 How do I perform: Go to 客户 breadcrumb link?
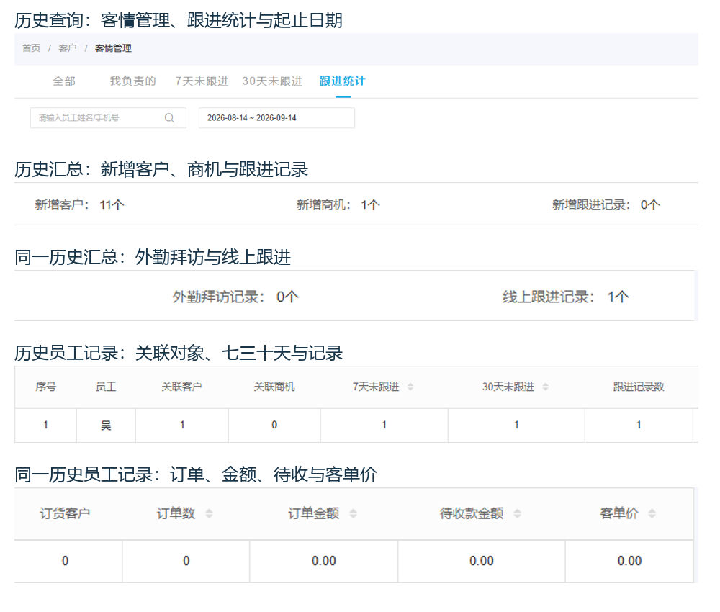coord(68,48)
